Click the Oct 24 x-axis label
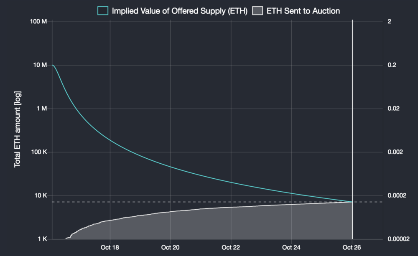The image size is (418, 256). [291, 247]
